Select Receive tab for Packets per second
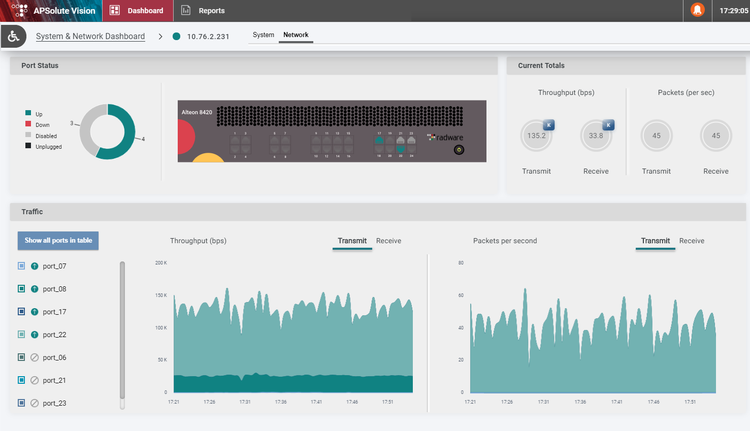Image resolution: width=750 pixels, height=431 pixels. (x=692, y=241)
